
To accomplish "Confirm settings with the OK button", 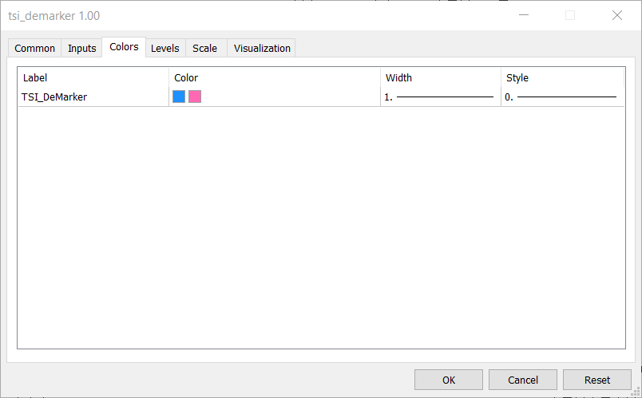I will click(x=449, y=380).
